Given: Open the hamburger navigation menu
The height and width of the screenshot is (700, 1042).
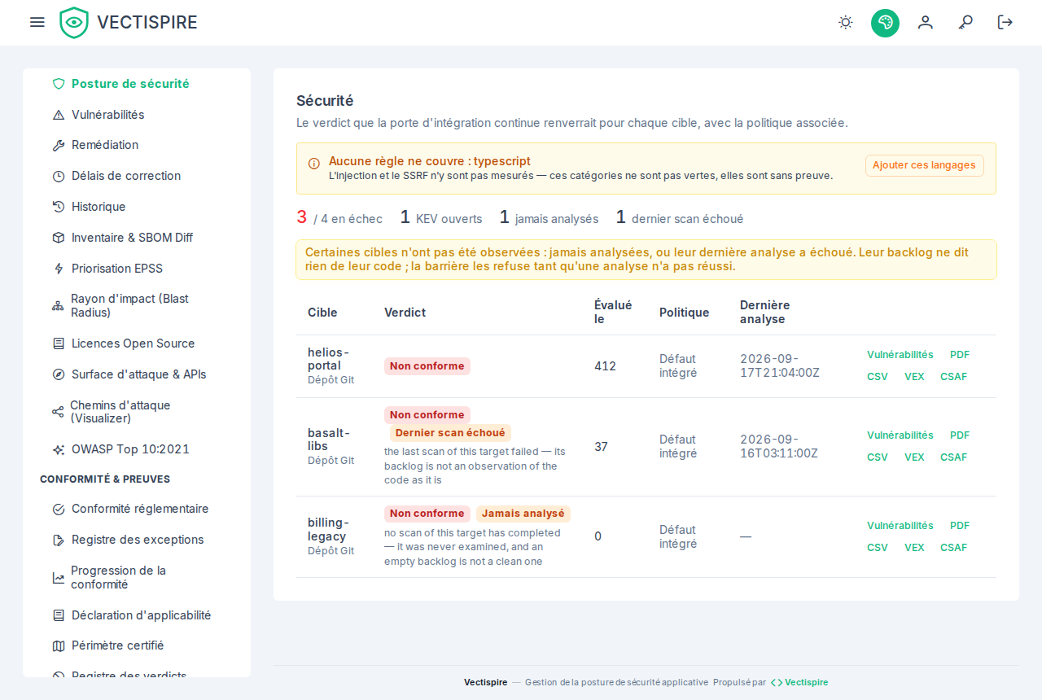Looking at the screenshot, I should (x=37, y=22).
